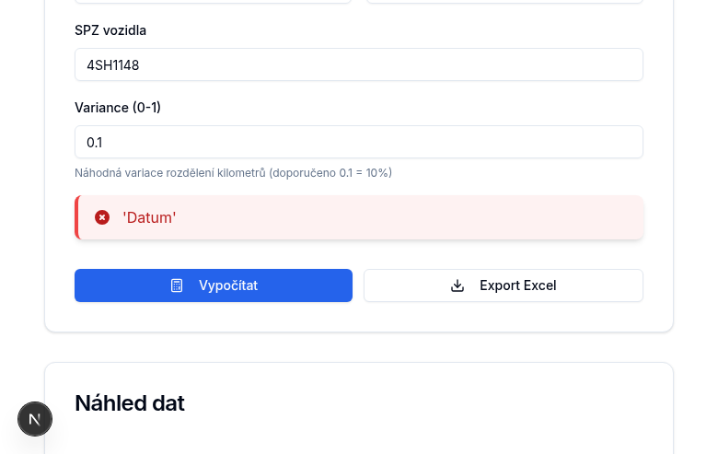718x454 pixels.
Task: Click the "(doporučeno 0.1 = 10%)" recommendation note
Action: pos(330,172)
